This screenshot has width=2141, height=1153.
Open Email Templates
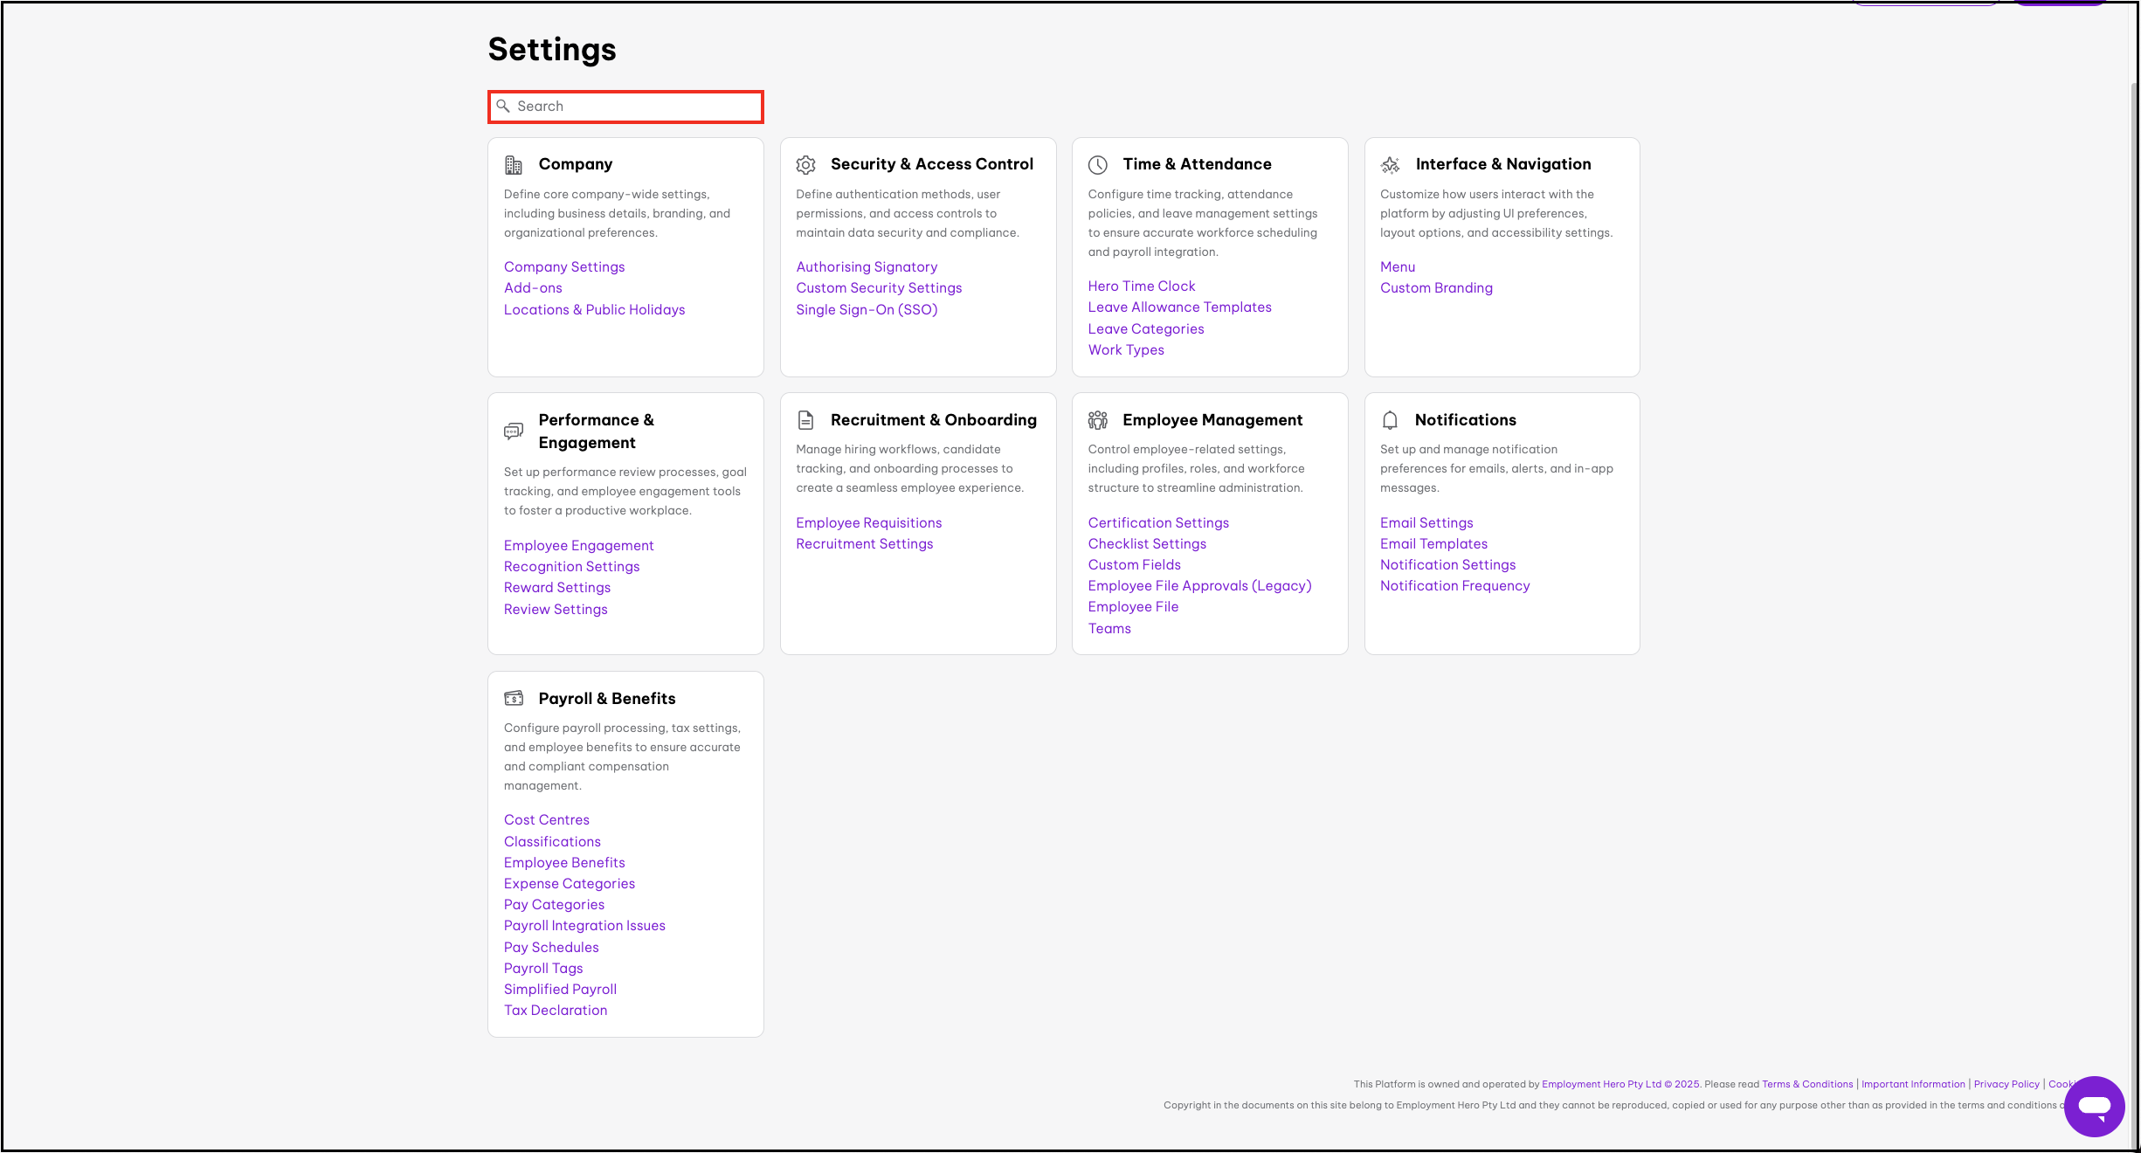[x=1433, y=543]
